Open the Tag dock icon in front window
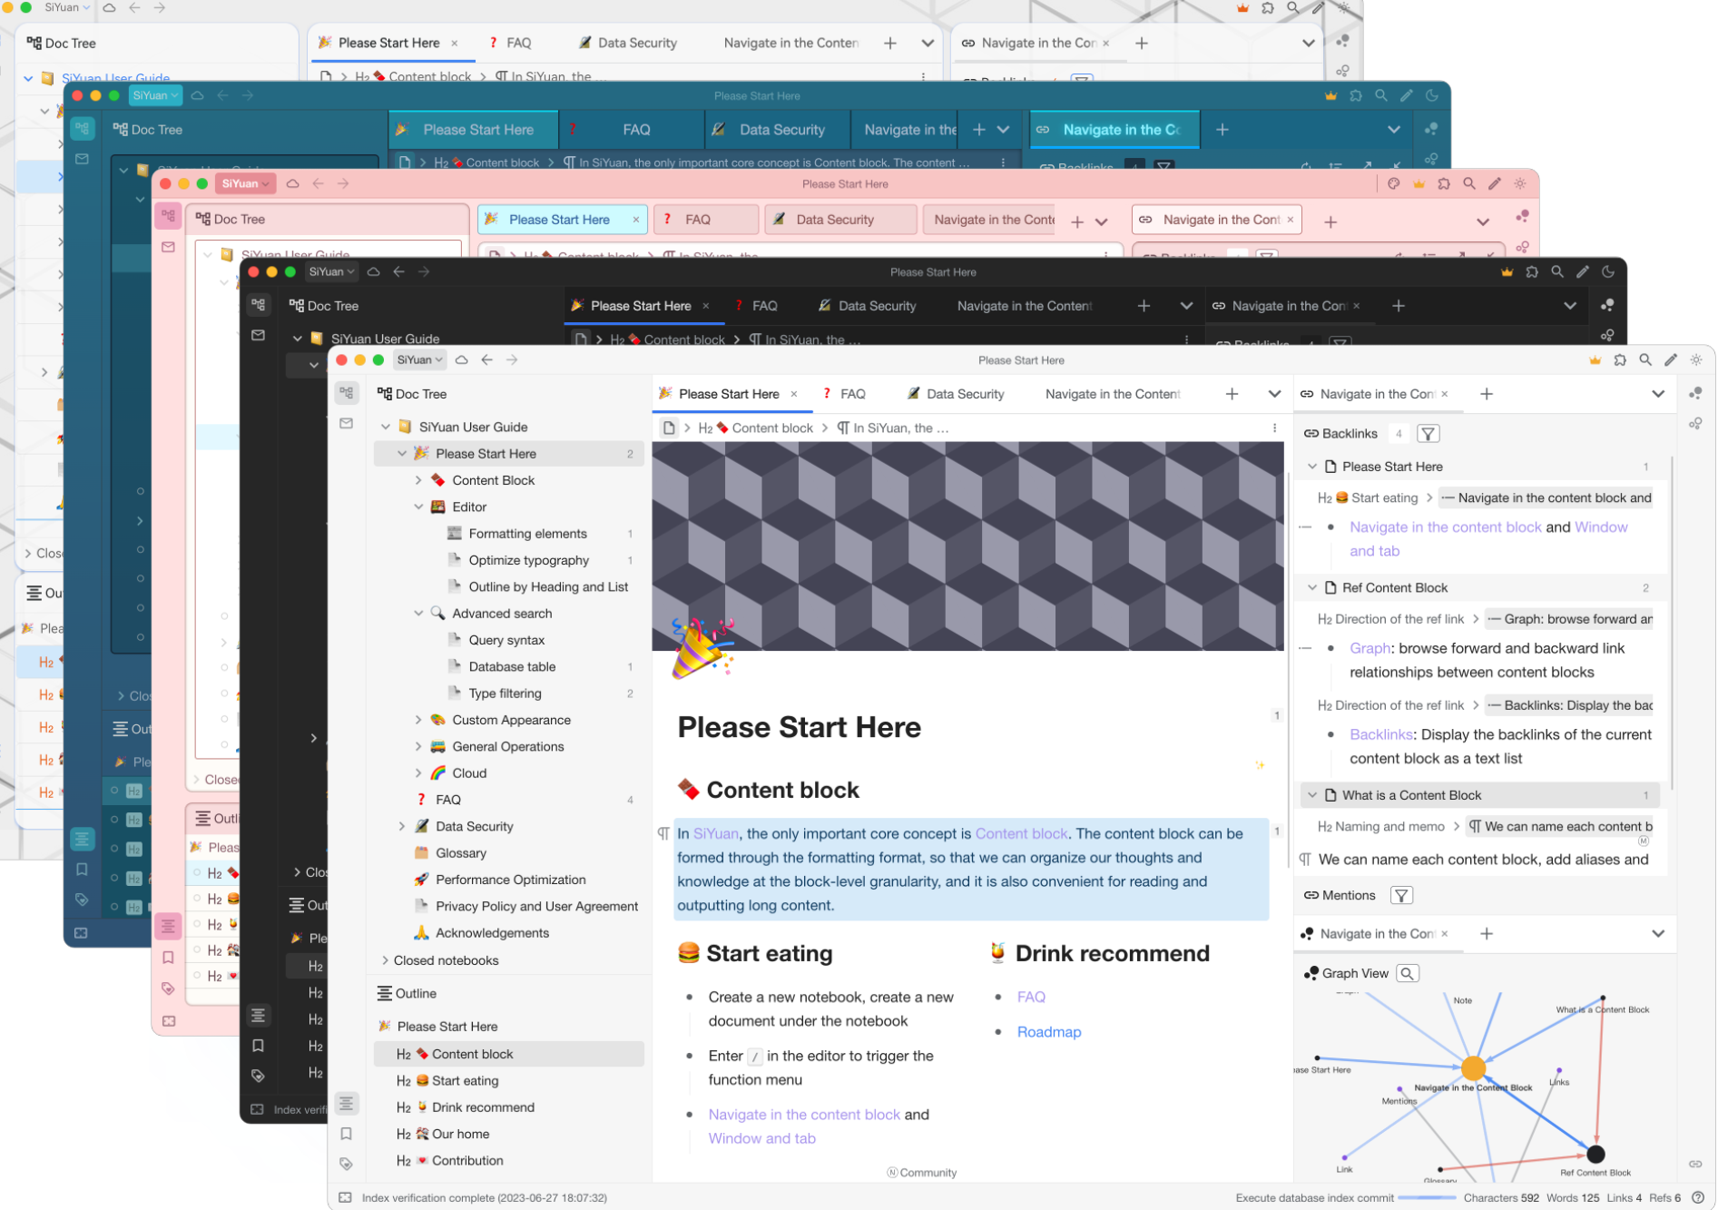The image size is (1728, 1210). (x=347, y=1164)
